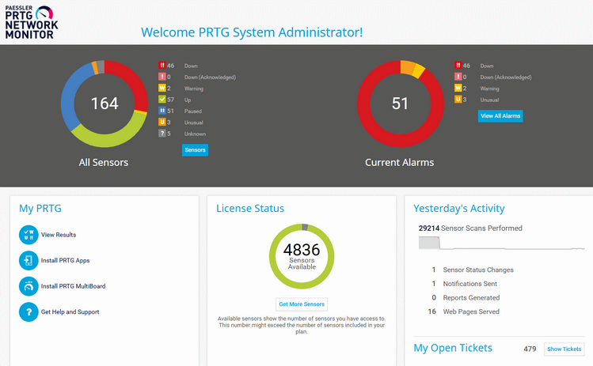The width and height of the screenshot is (593, 366).
Task: Click green Up status icon in sensors legend
Action: click(x=162, y=100)
